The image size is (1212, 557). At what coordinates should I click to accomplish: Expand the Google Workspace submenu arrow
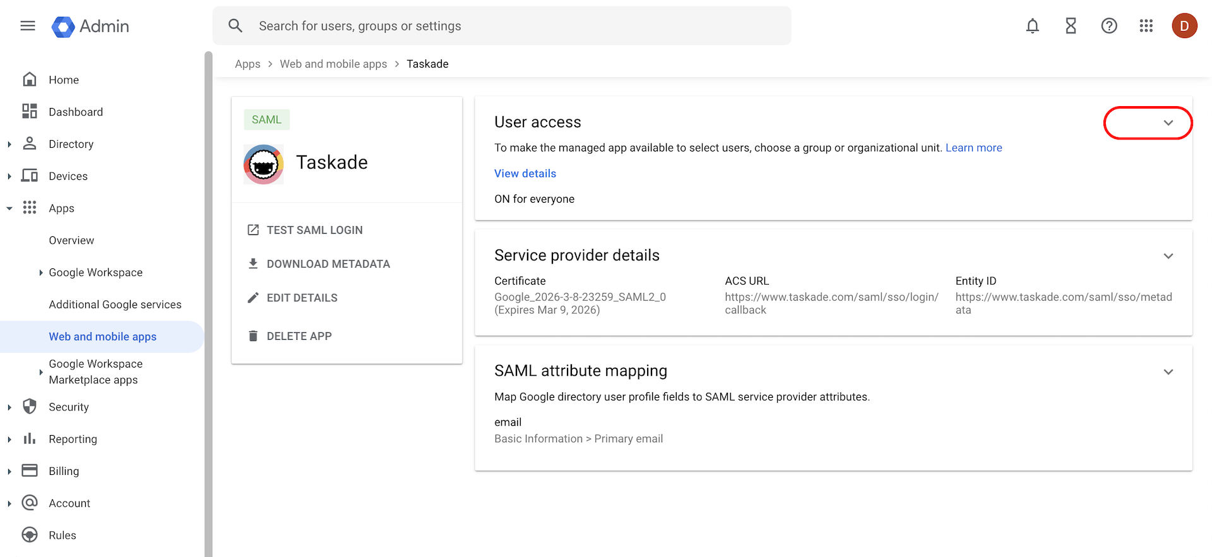[41, 272]
